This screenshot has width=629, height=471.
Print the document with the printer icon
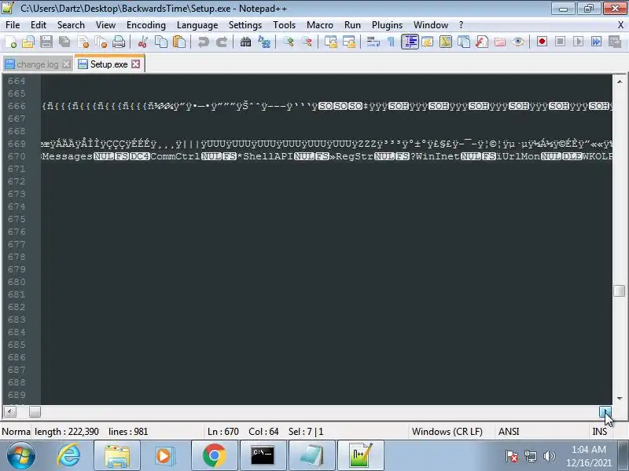(x=119, y=42)
